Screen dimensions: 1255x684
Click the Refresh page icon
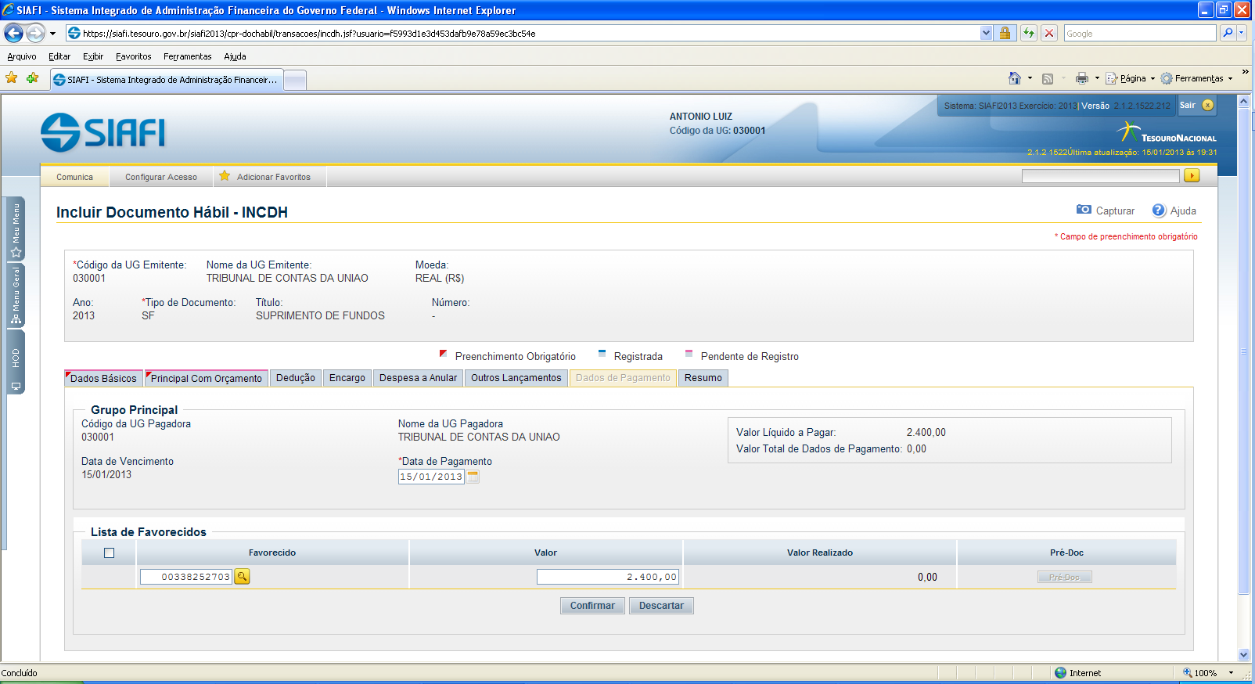(x=1029, y=33)
